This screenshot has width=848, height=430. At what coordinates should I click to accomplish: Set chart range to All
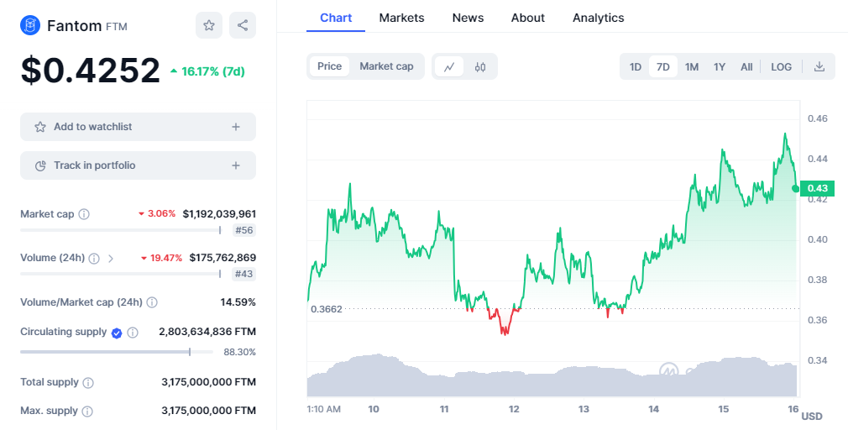(746, 67)
